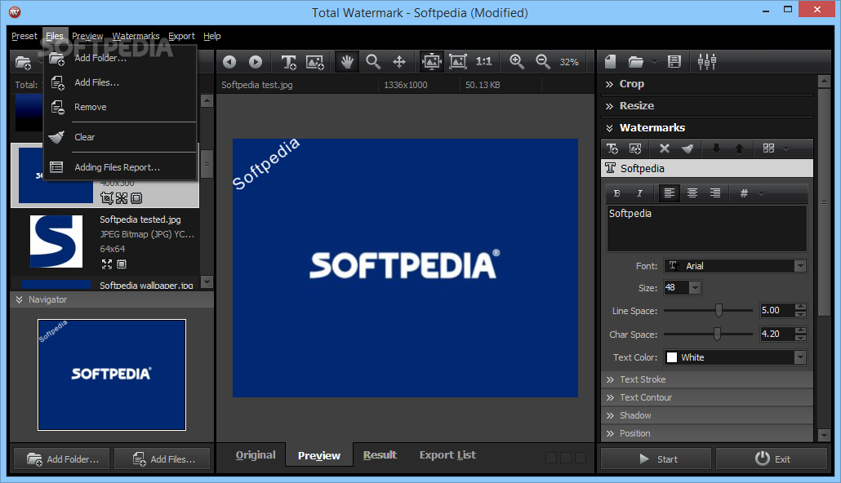The image size is (841, 483).
Task: Click the Exit button
Action: click(772, 459)
